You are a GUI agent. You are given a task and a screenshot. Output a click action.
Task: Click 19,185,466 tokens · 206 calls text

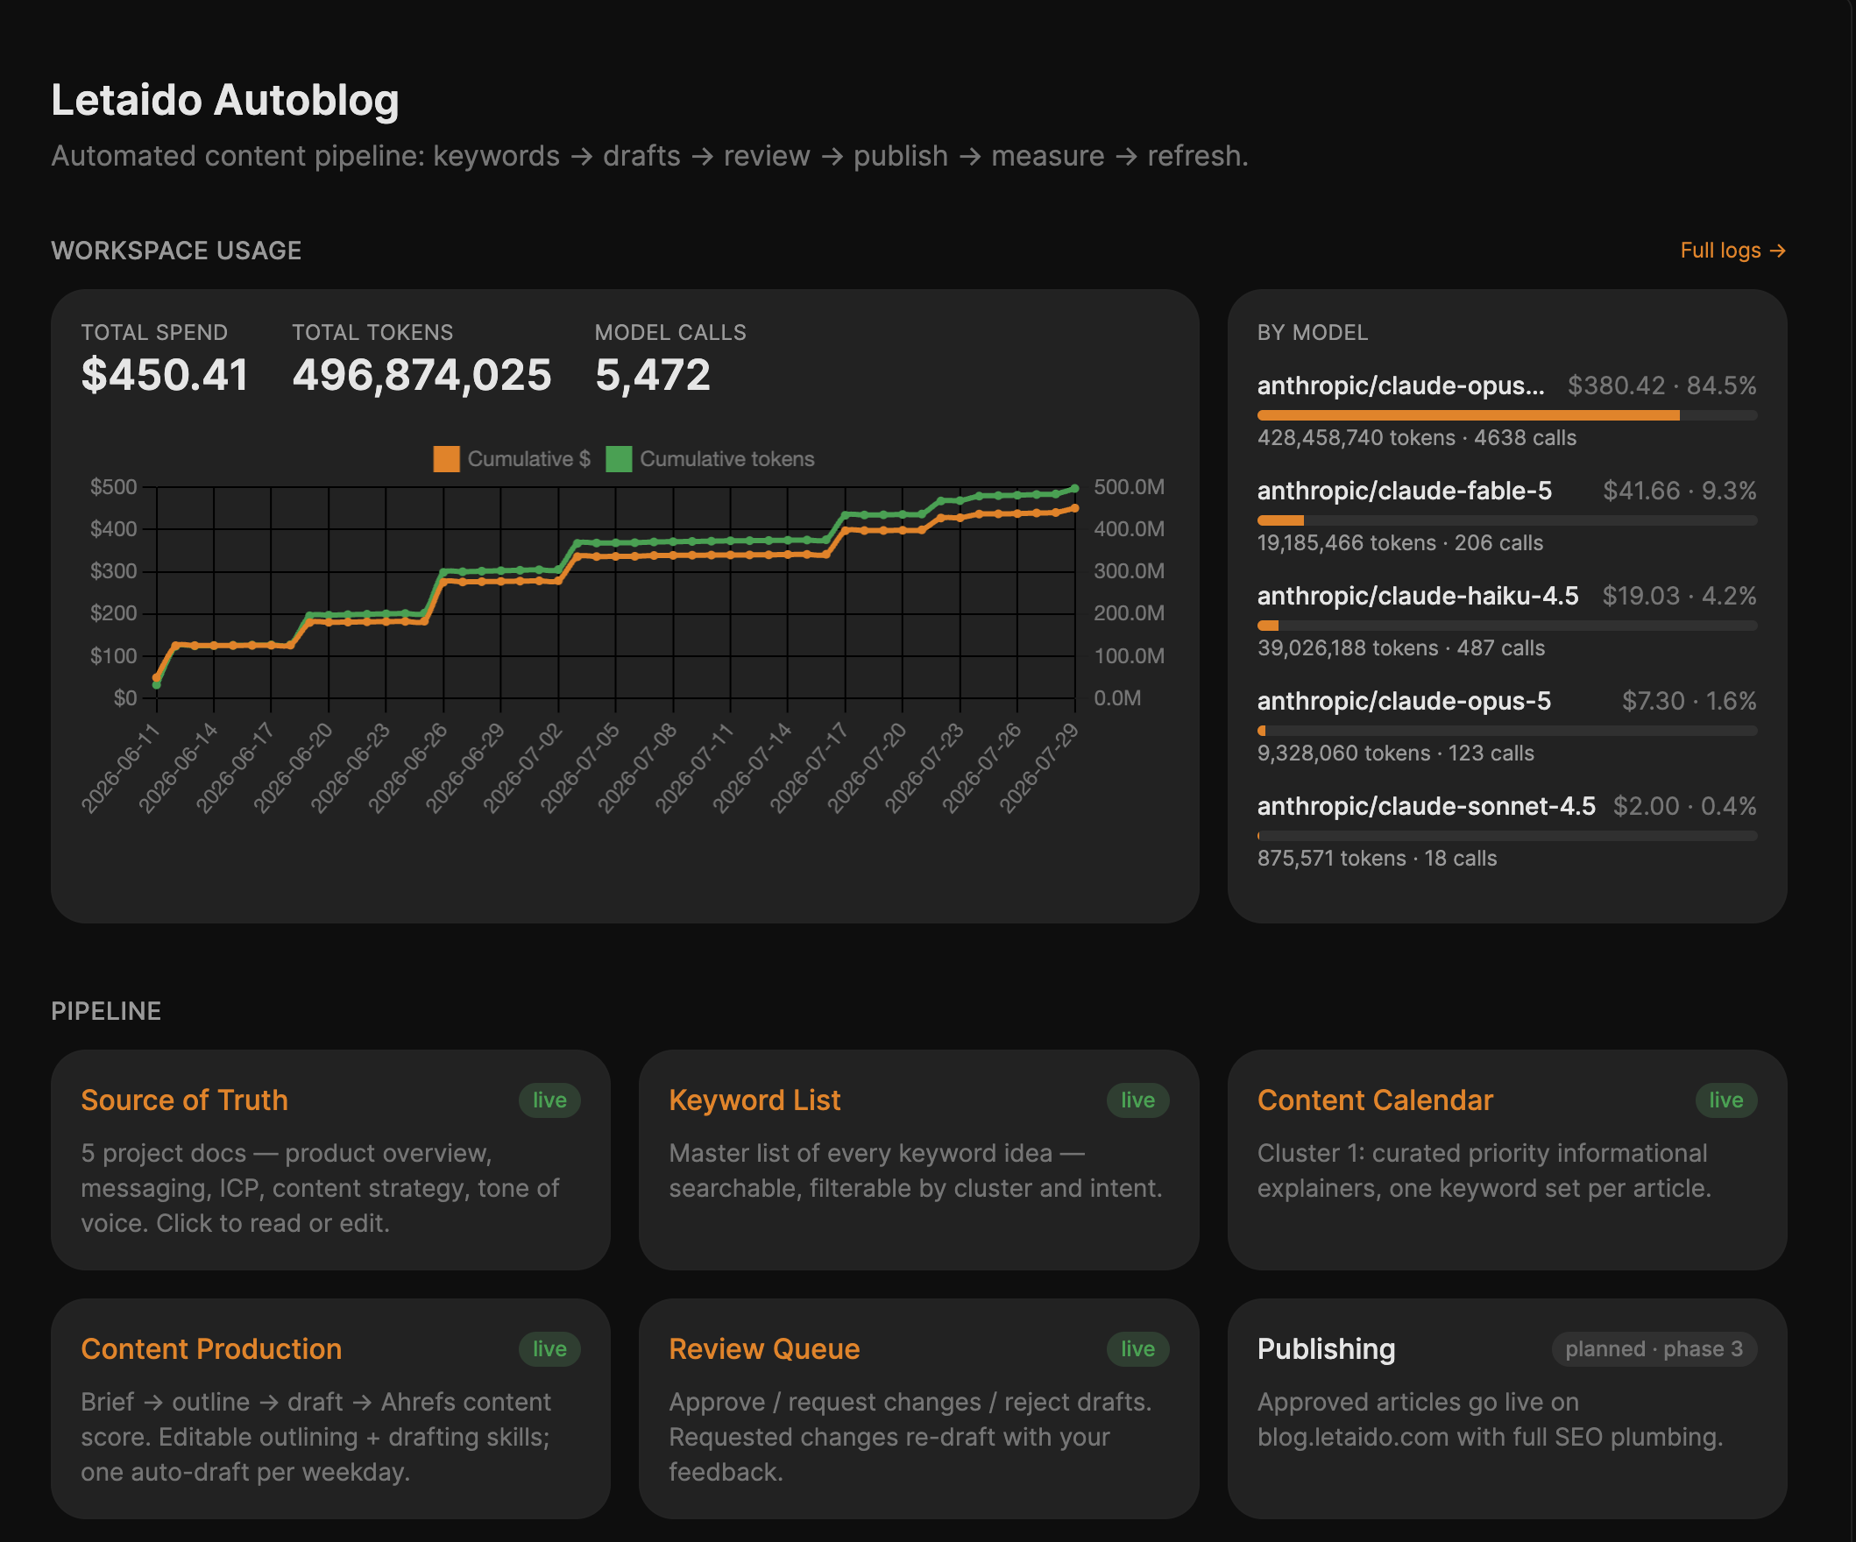tap(1400, 543)
